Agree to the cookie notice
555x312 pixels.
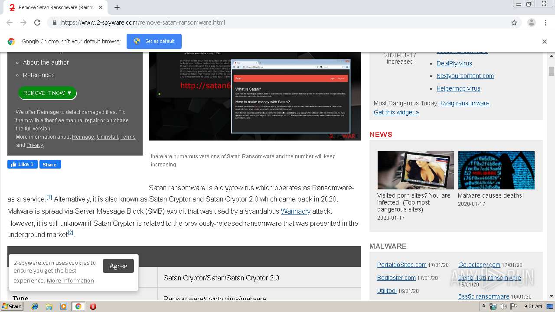[118, 266]
